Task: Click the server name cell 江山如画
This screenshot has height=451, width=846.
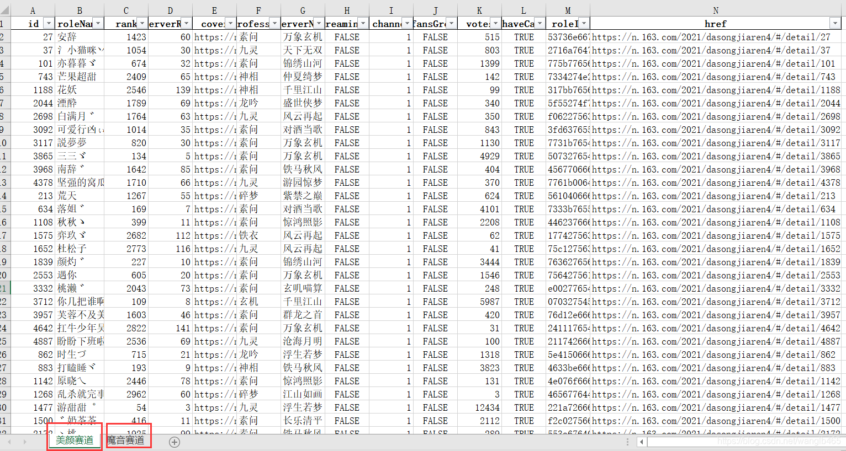Action: (x=303, y=394)
